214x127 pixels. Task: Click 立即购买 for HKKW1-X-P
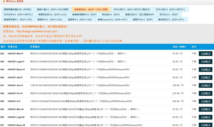[x=205, y=101]
